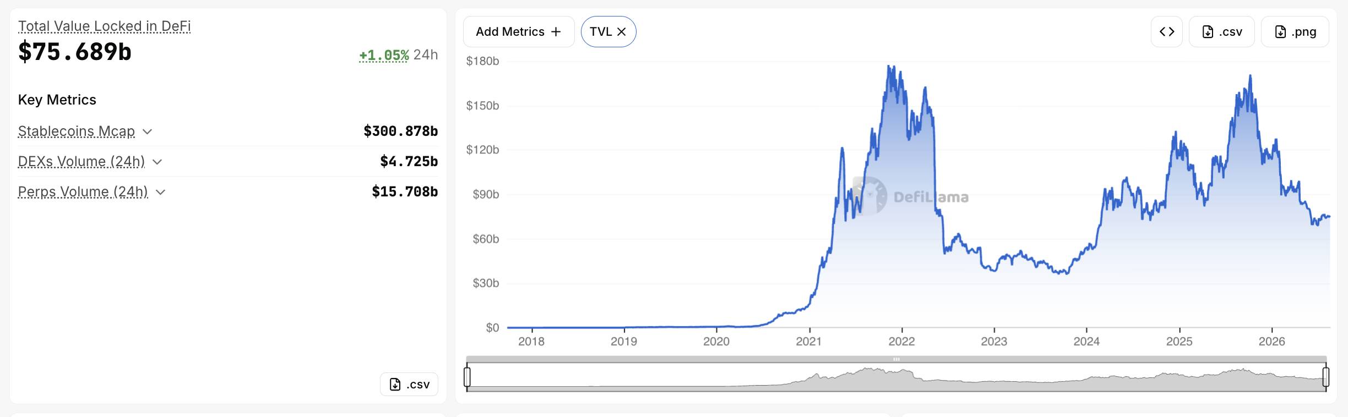Viewport: 1348px width, 417px height.
Task: Expand the DEXs Volume (24h) row
Action: (x=157, y=162)
